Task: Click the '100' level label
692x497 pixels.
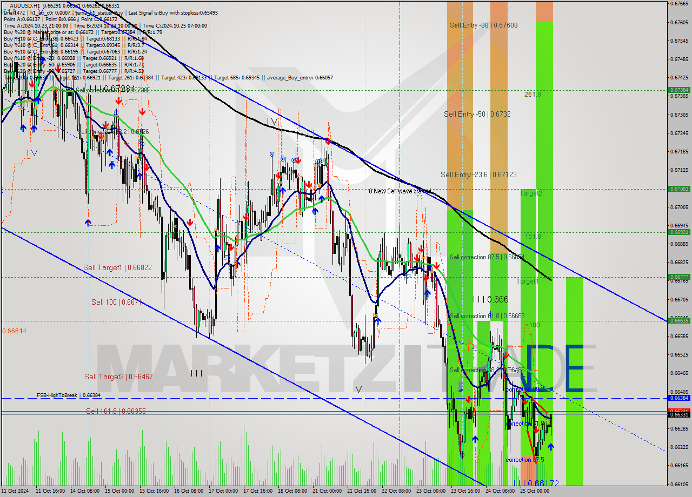Action: [534, 325]
